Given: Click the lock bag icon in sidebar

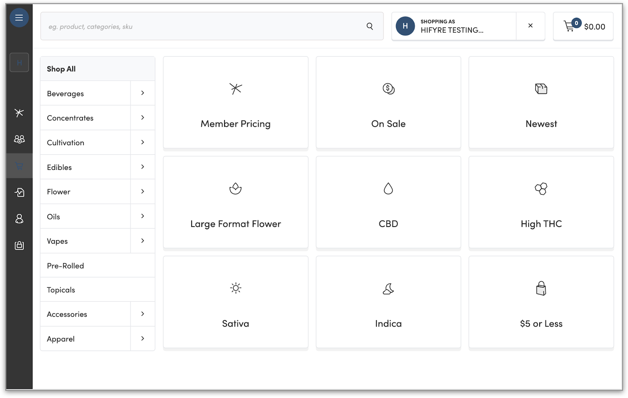Looking at the screenshot, I should [x=19, y=245].
